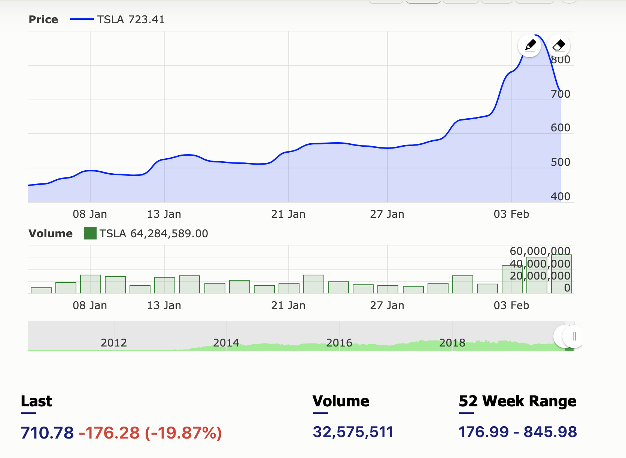Click the red change -176.28 (-19.87%)
626x458 pixels.
pos(151,433)
